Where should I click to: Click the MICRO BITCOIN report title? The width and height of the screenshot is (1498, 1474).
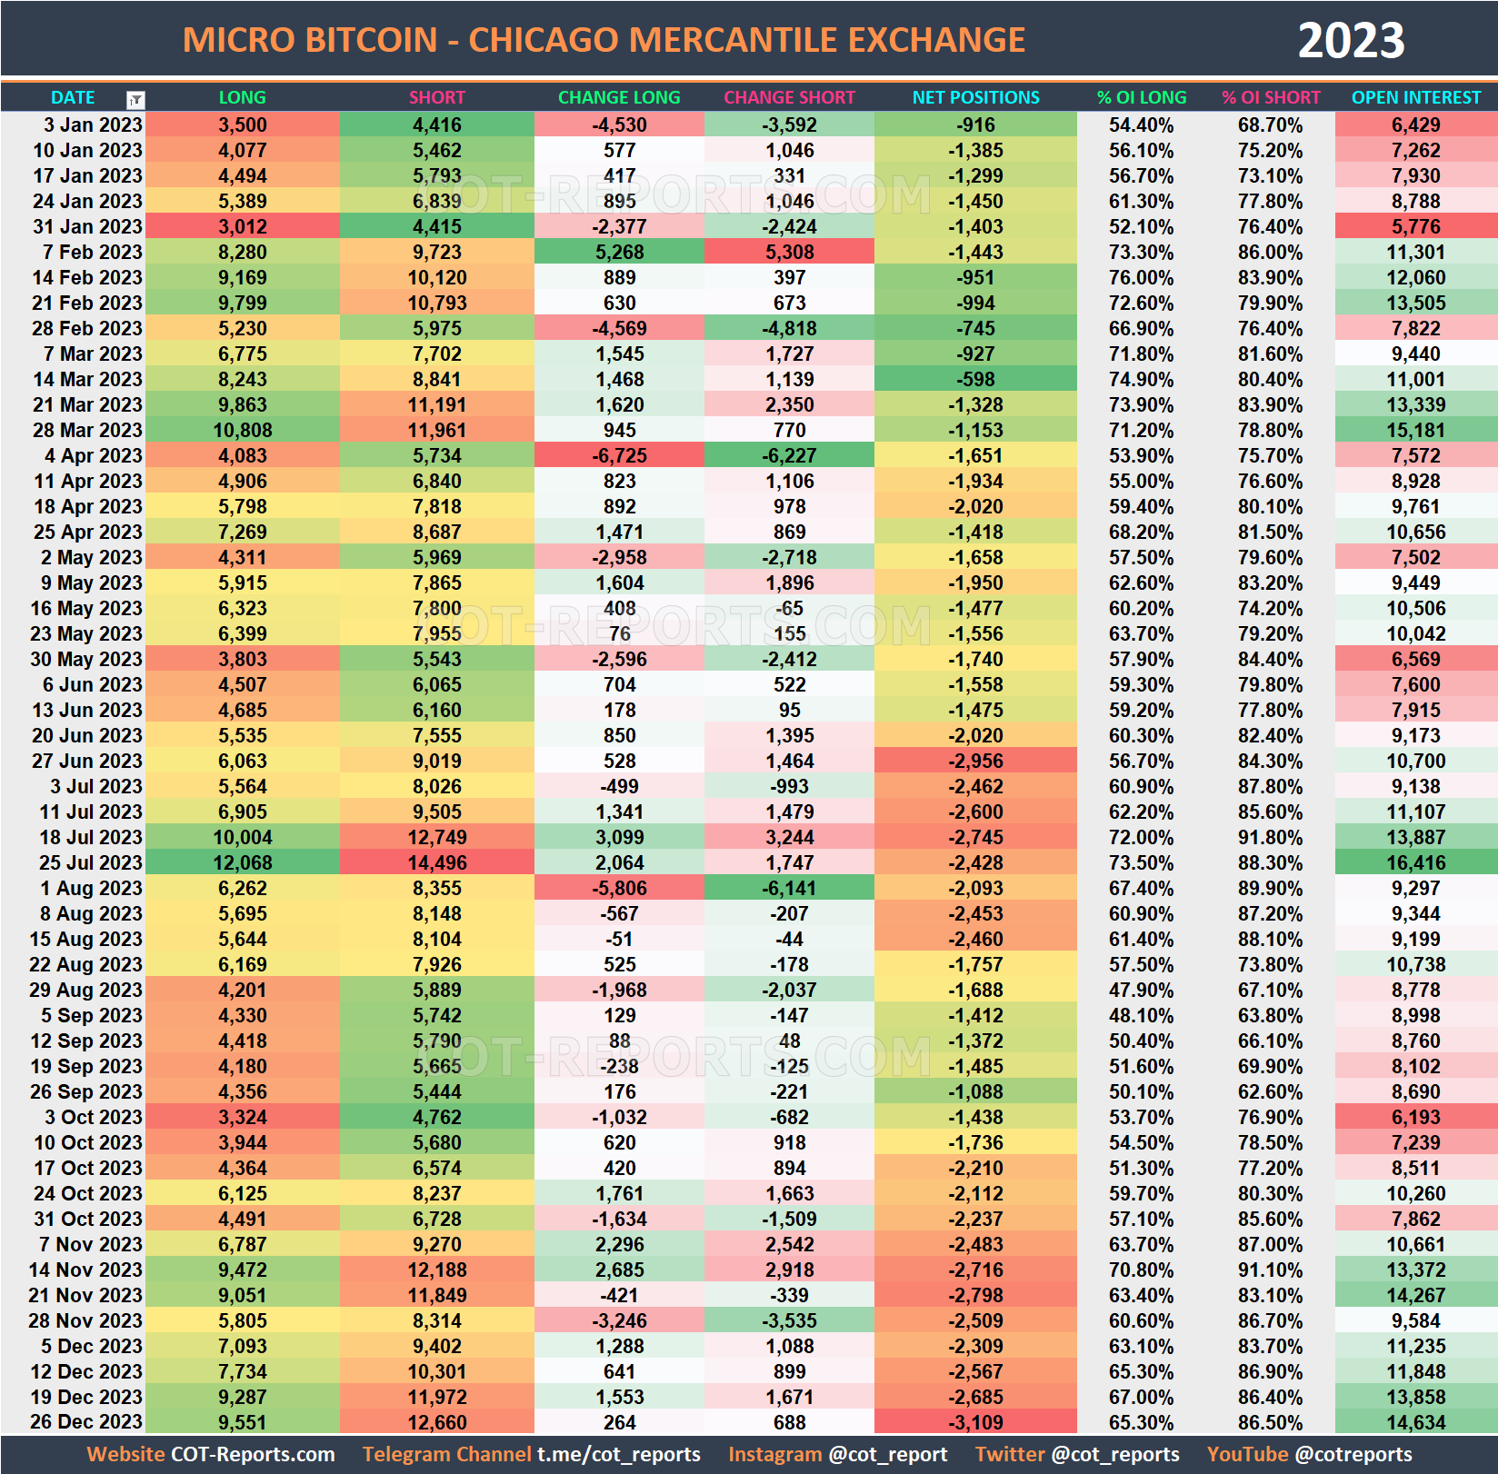604,39
